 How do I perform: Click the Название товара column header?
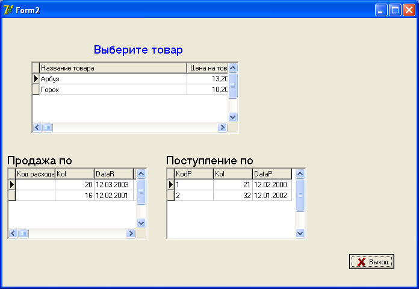[113, 68]
